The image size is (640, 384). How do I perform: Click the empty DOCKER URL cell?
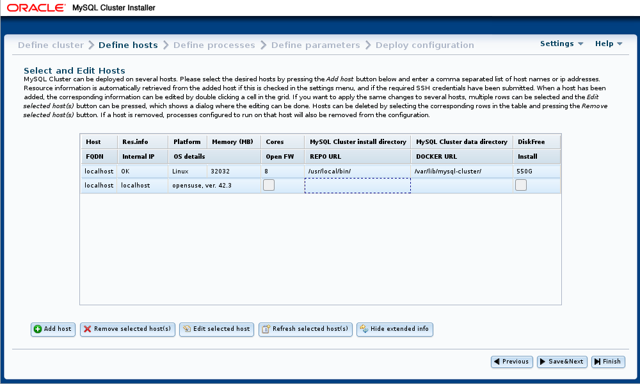pyautogui.click(x=461, y=185)
